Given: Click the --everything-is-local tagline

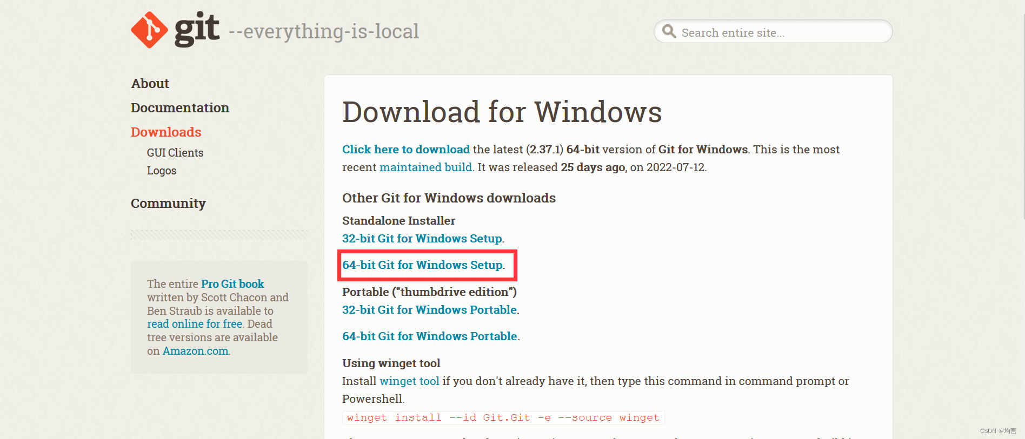Looking at the screenshot, I should tap(324, 31).
